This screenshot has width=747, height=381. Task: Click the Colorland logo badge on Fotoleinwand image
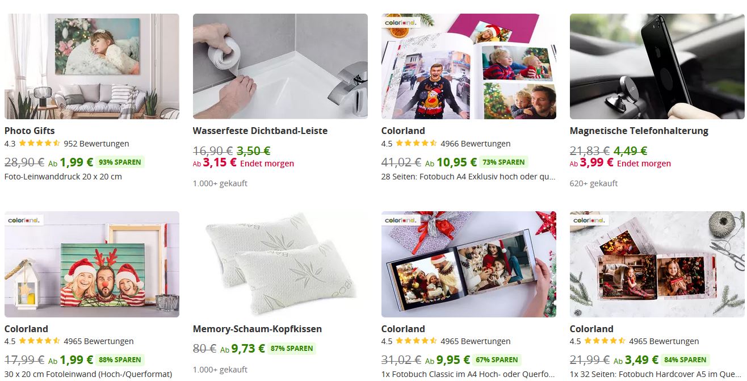tap(24, 220)
